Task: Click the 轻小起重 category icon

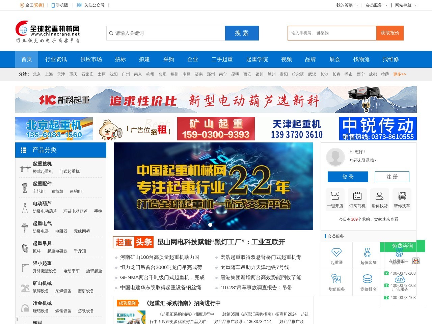Action: click(x=25, y=267)
